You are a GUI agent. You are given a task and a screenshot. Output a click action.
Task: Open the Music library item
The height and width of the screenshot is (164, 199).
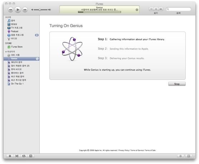(21, 20)
